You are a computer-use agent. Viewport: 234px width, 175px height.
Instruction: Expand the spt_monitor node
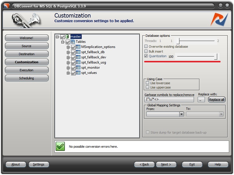[68, 68]
